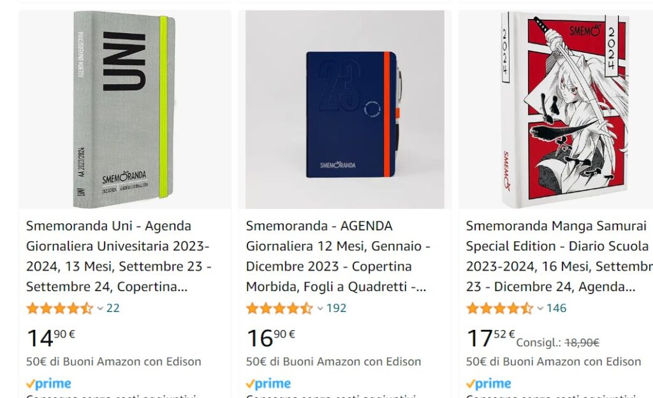Click the 17,52 € price
The image size is (653, 398).
490,338
